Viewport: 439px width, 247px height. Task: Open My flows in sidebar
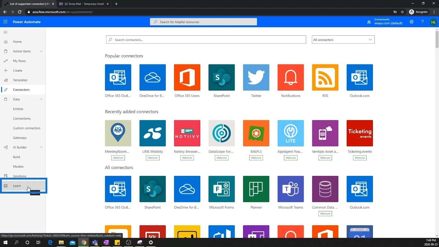pos(23,61)
